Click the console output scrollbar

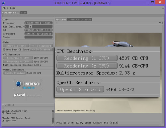pos(53,117)
